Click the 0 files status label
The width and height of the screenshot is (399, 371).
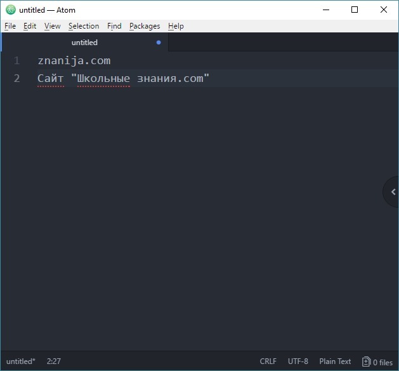tap(383, 362)
